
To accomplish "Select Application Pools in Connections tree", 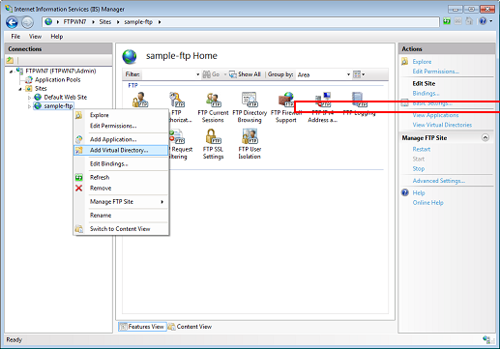I will (x=58, y=79).
